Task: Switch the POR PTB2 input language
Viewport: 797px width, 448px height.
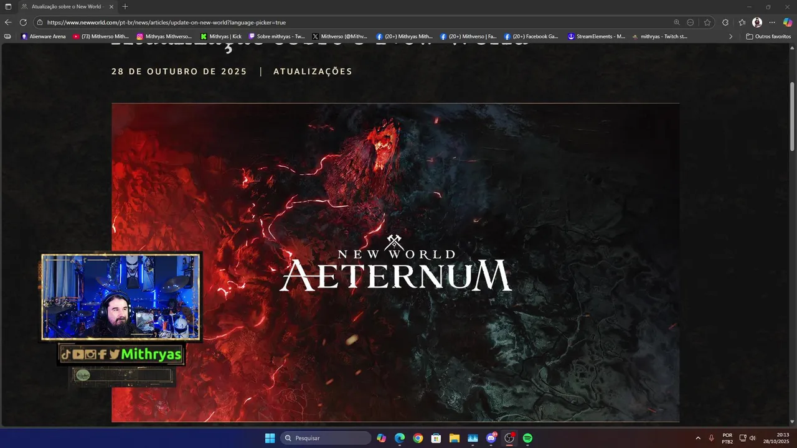Action: click(x=727, y=438)
